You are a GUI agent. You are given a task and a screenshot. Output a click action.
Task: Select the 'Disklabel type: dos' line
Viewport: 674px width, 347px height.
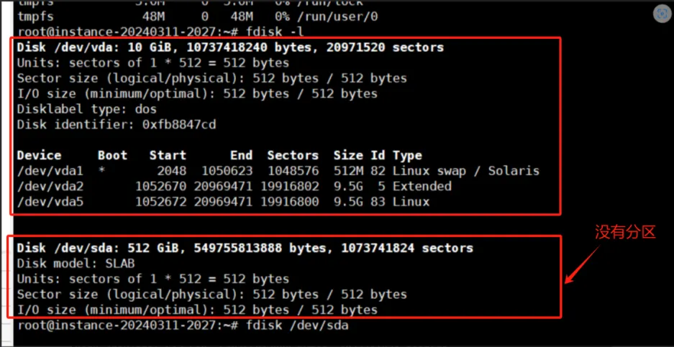coord(86,109)
